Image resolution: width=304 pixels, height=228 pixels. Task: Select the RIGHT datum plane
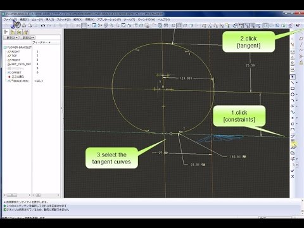[x=14, y=51]
